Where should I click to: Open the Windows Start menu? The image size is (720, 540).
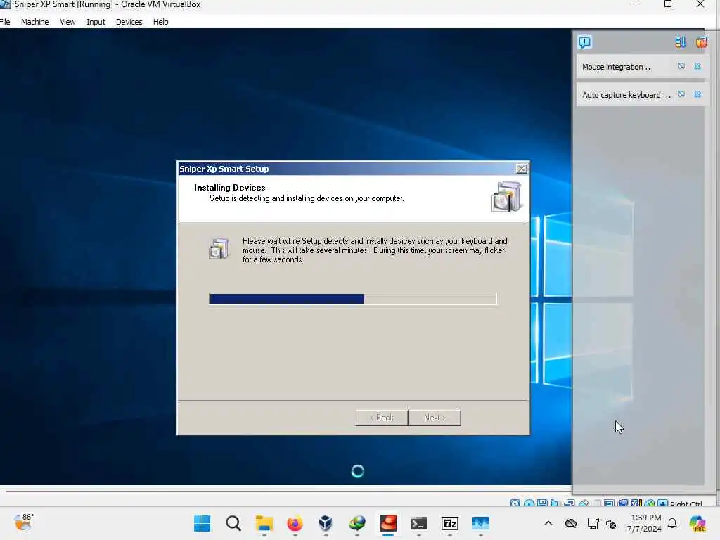point(202,523)
